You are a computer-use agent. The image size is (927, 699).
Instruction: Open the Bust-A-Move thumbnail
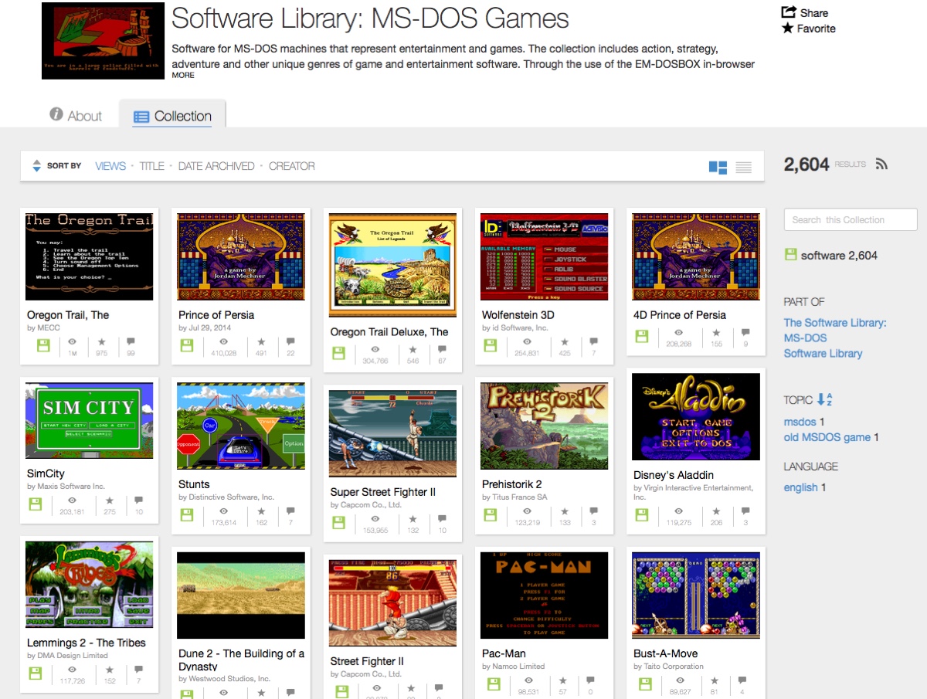click(696, 595)
